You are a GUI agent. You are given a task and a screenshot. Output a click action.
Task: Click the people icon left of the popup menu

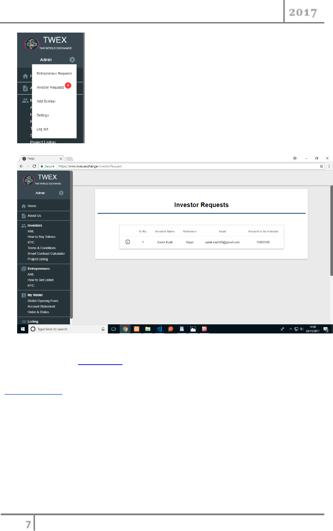[25, 100]
